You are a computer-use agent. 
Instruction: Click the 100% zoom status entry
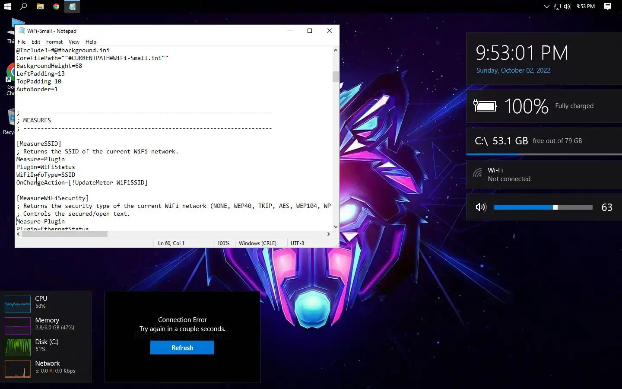pyautogui.click(x=223, y=243)
